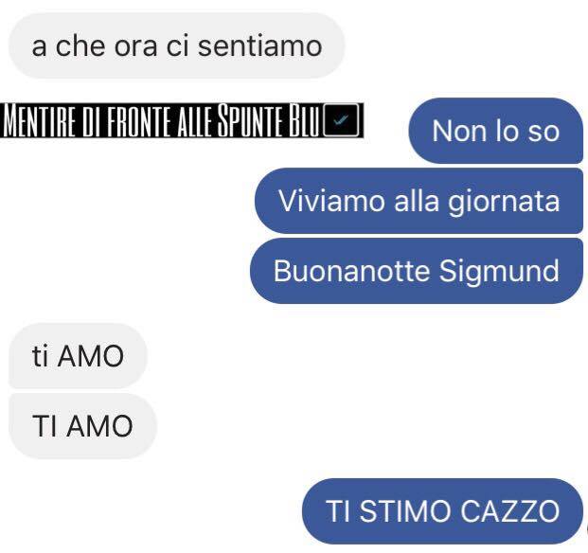
Task: Click the blue checkmark icon in the banner
Action: tap(341, 120)
